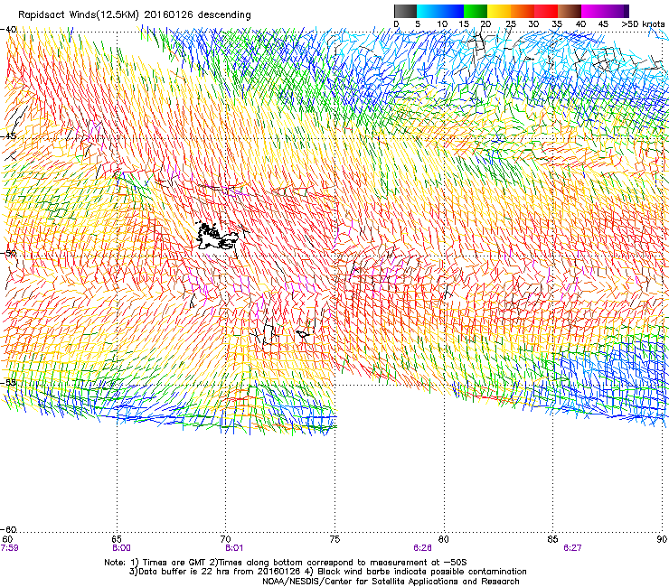Click the purple '6:26' time stamp

tap(422, 548)
